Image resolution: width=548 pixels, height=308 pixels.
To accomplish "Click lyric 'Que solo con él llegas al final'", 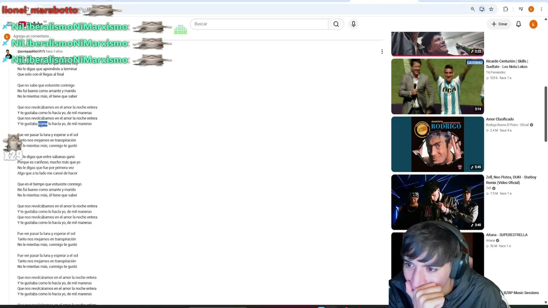I will tap(41, 74).
